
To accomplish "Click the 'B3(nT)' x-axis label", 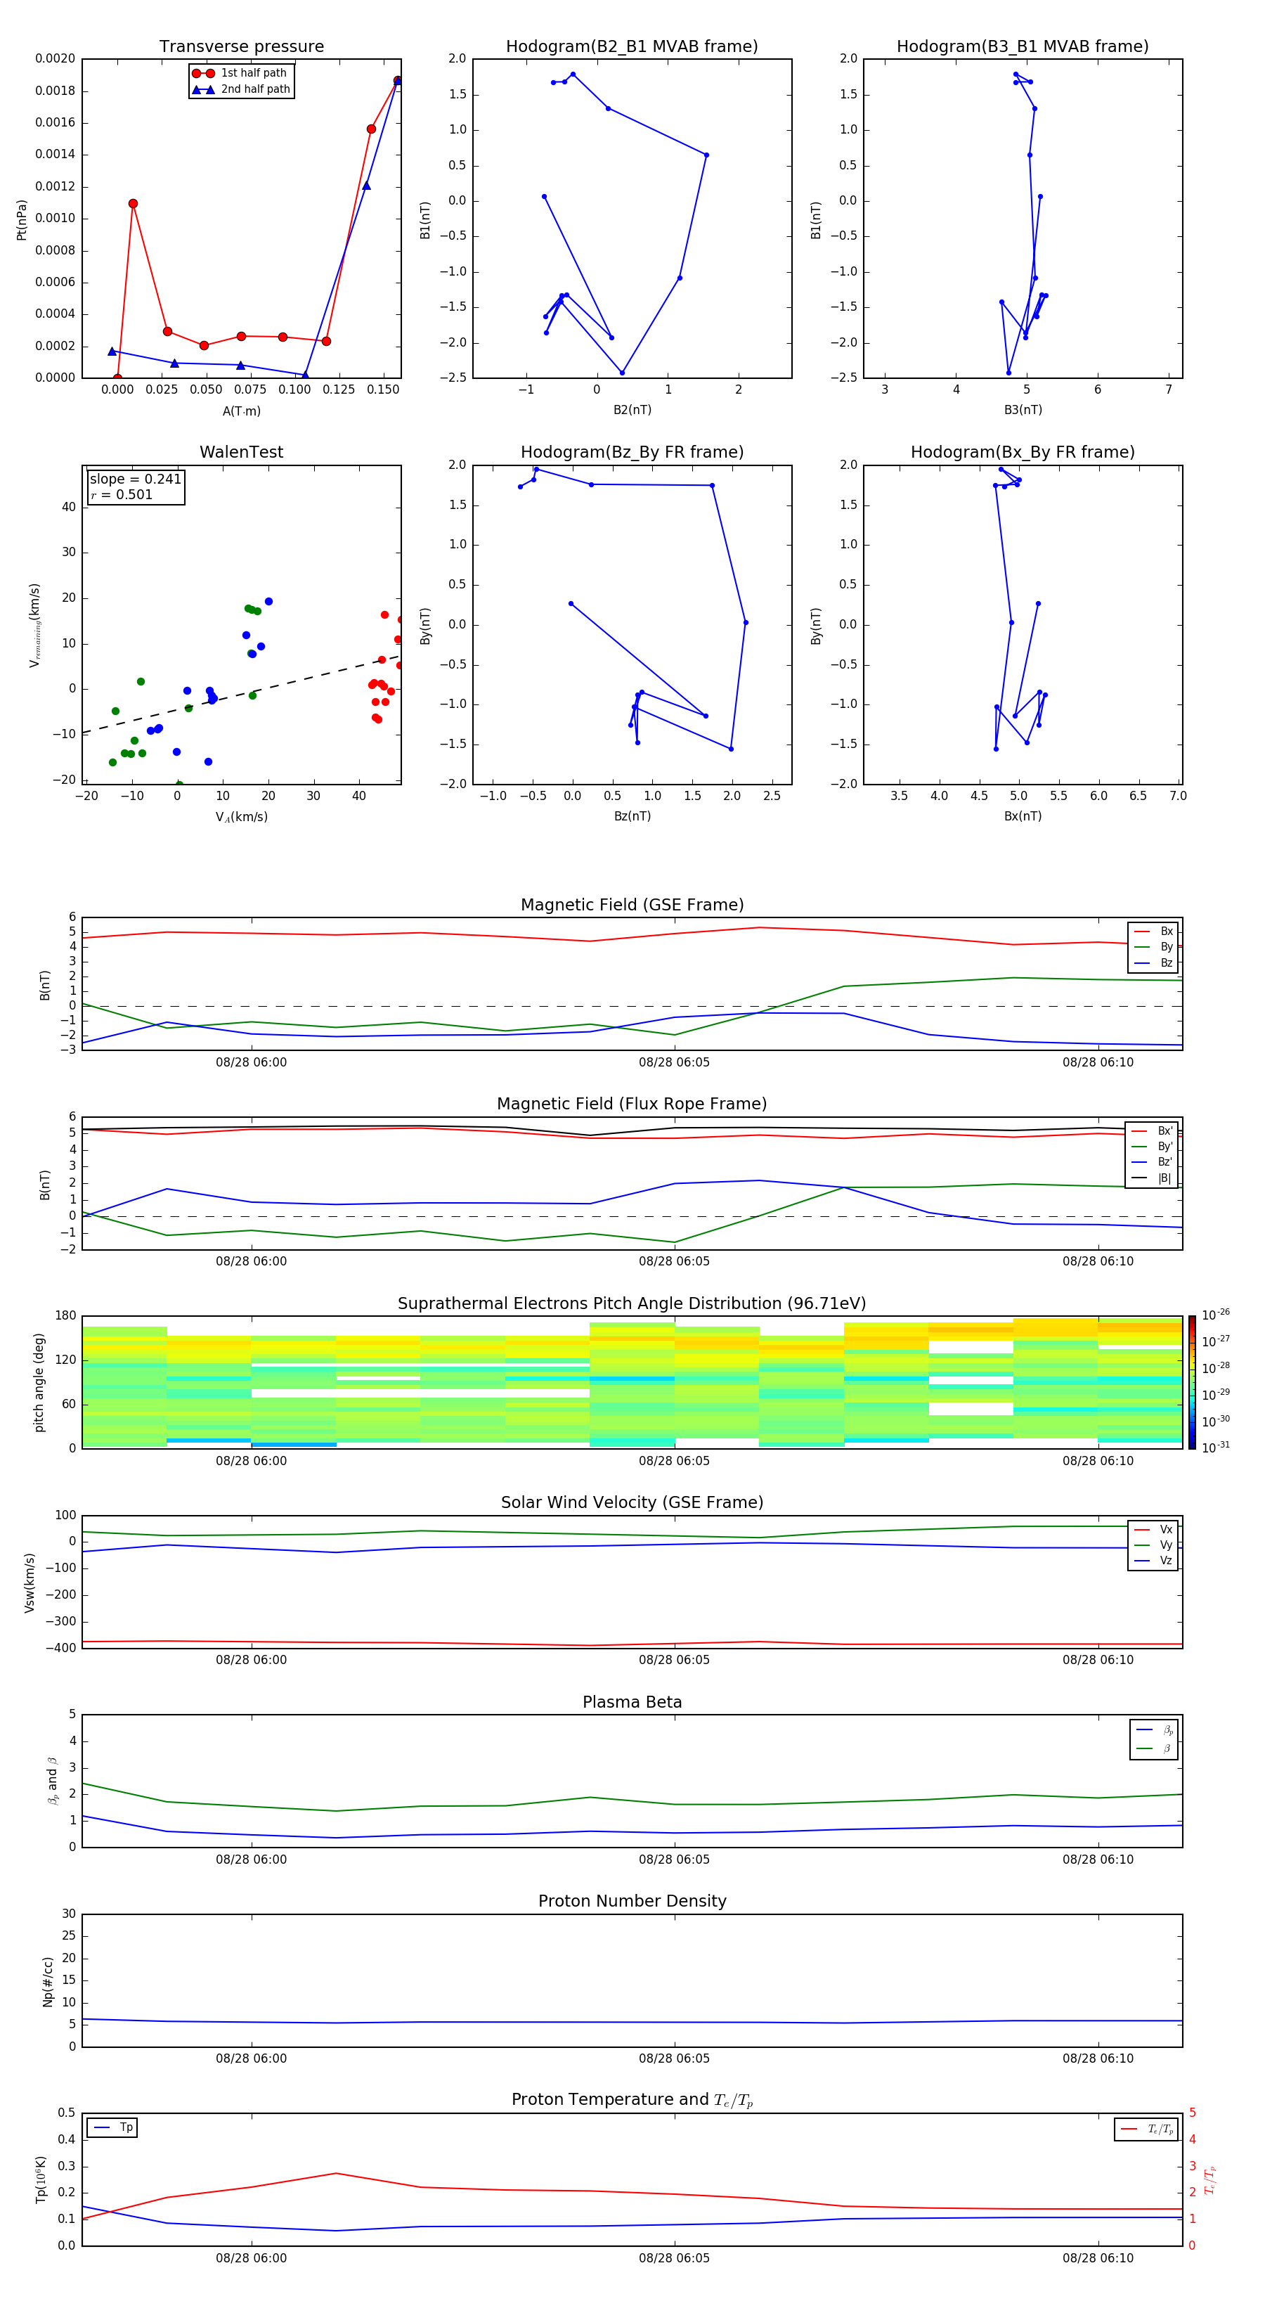I will pos(1023,411).
